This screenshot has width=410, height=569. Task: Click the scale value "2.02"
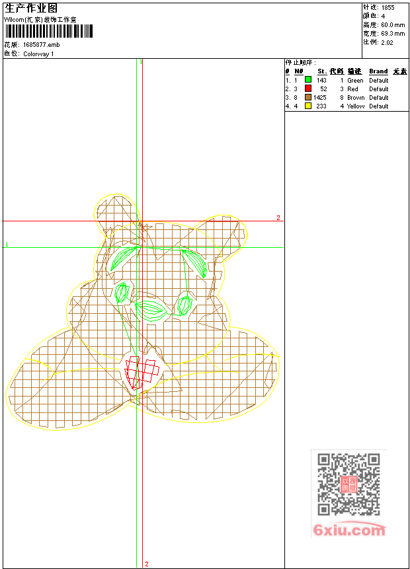[387, 42]
